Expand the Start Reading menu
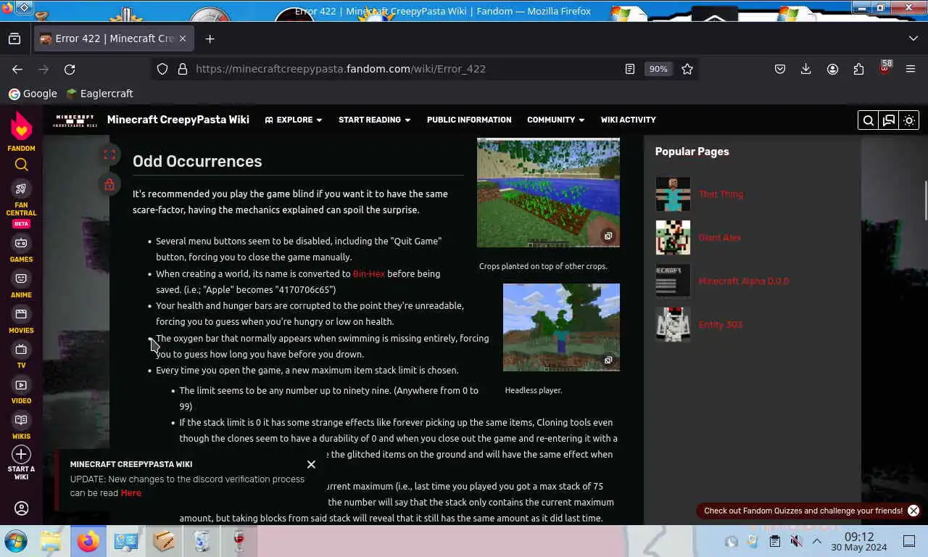The image size is (928, 557). tap(374, 120)
